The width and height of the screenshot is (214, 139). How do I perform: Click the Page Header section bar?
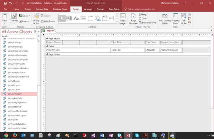click(128, 39)
